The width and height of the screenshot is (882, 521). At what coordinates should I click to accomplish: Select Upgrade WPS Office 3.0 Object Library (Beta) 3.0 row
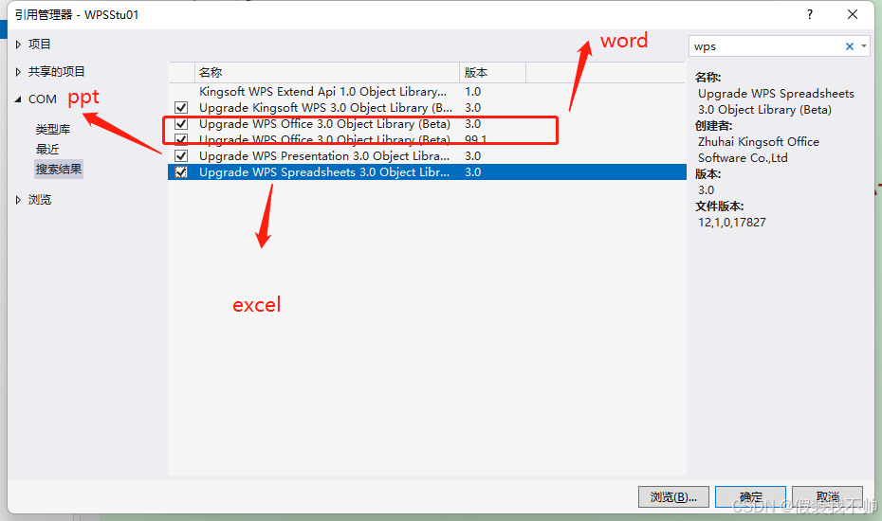point(427,124)
